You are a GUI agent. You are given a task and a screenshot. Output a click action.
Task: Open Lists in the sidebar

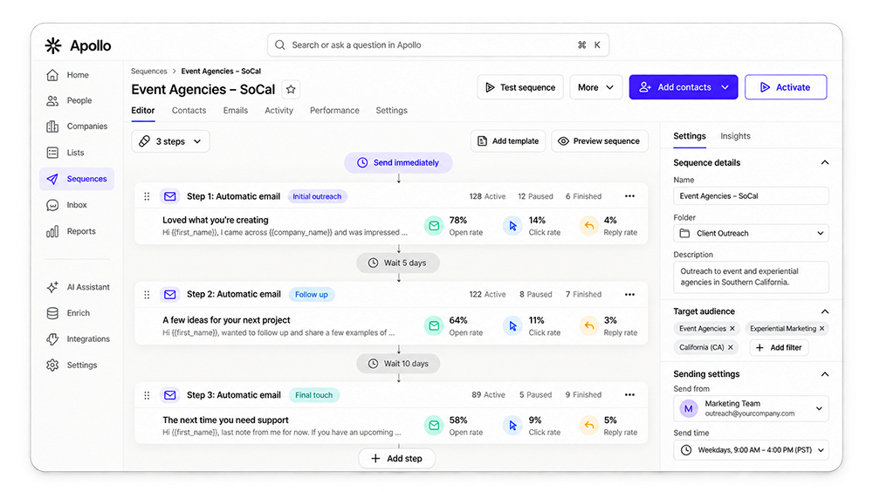click(x=65, y=153)
